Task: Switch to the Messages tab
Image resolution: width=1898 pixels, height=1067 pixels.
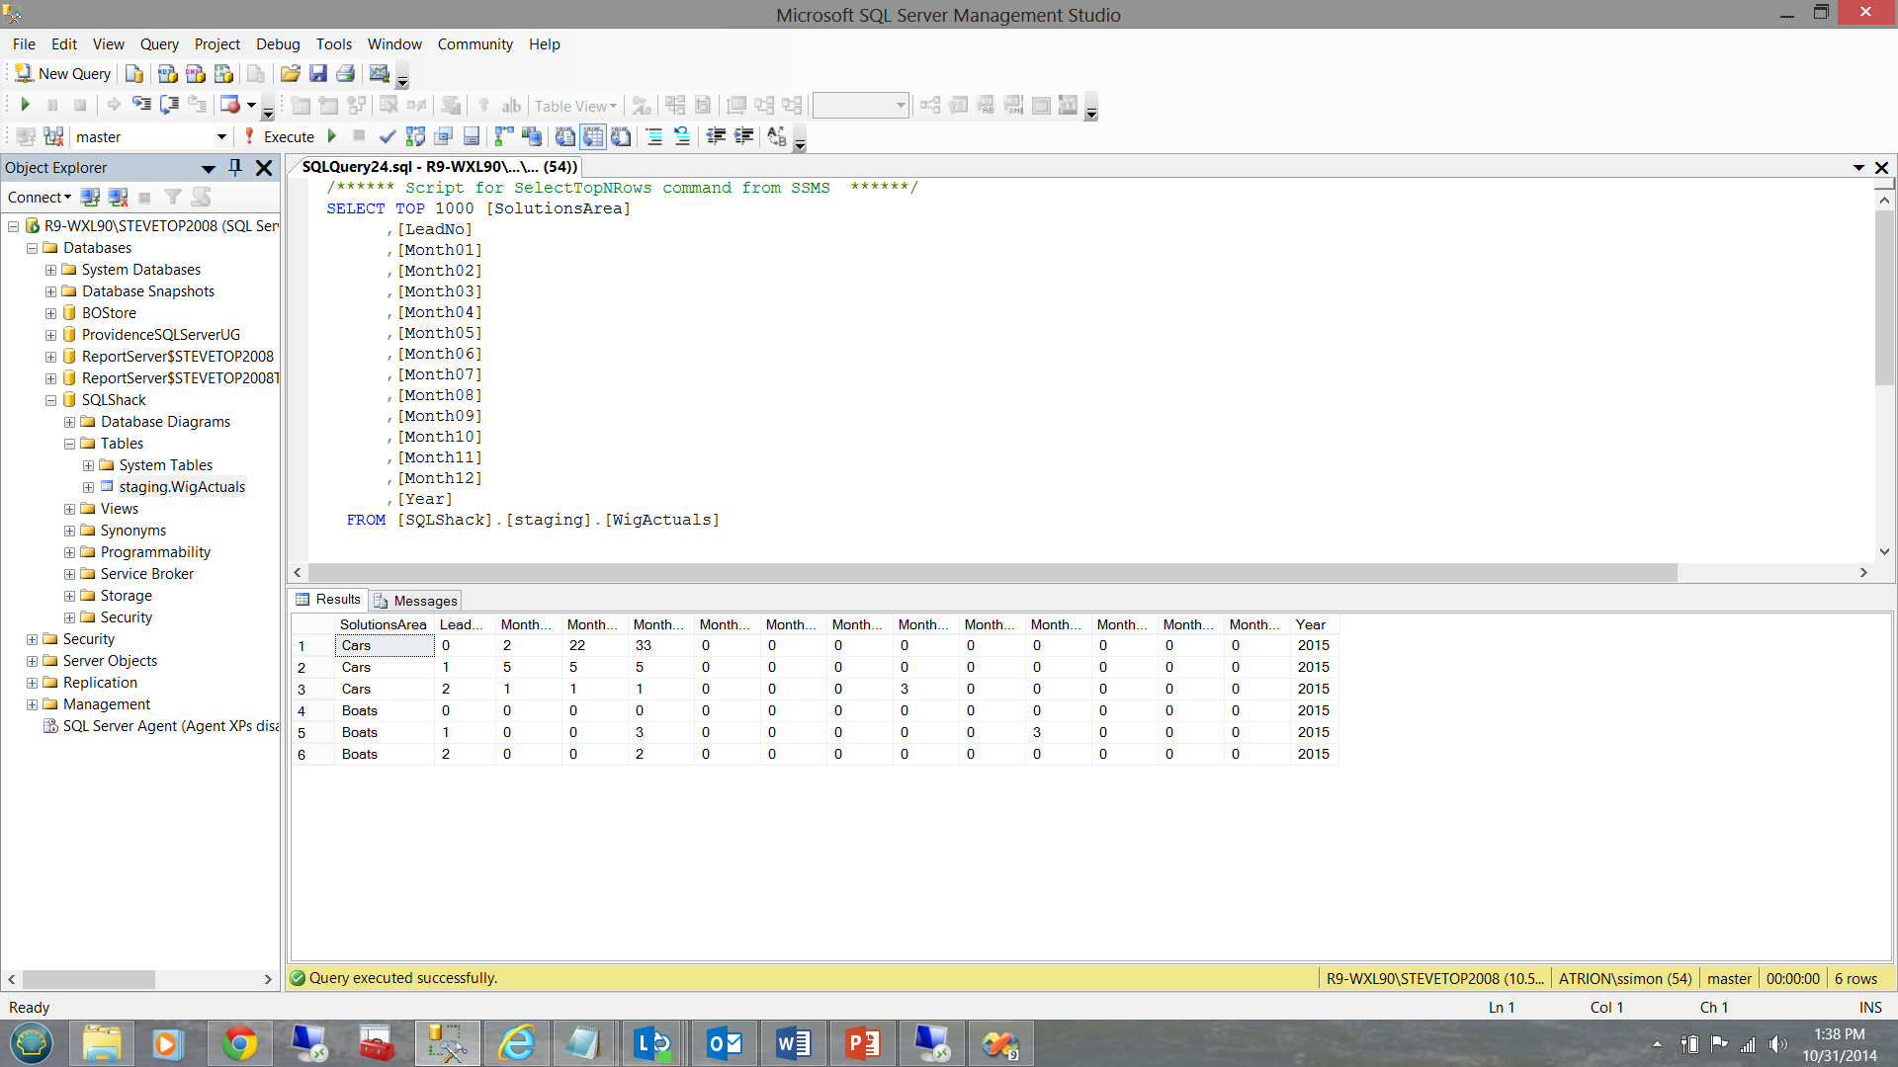Action: [415, 601]
